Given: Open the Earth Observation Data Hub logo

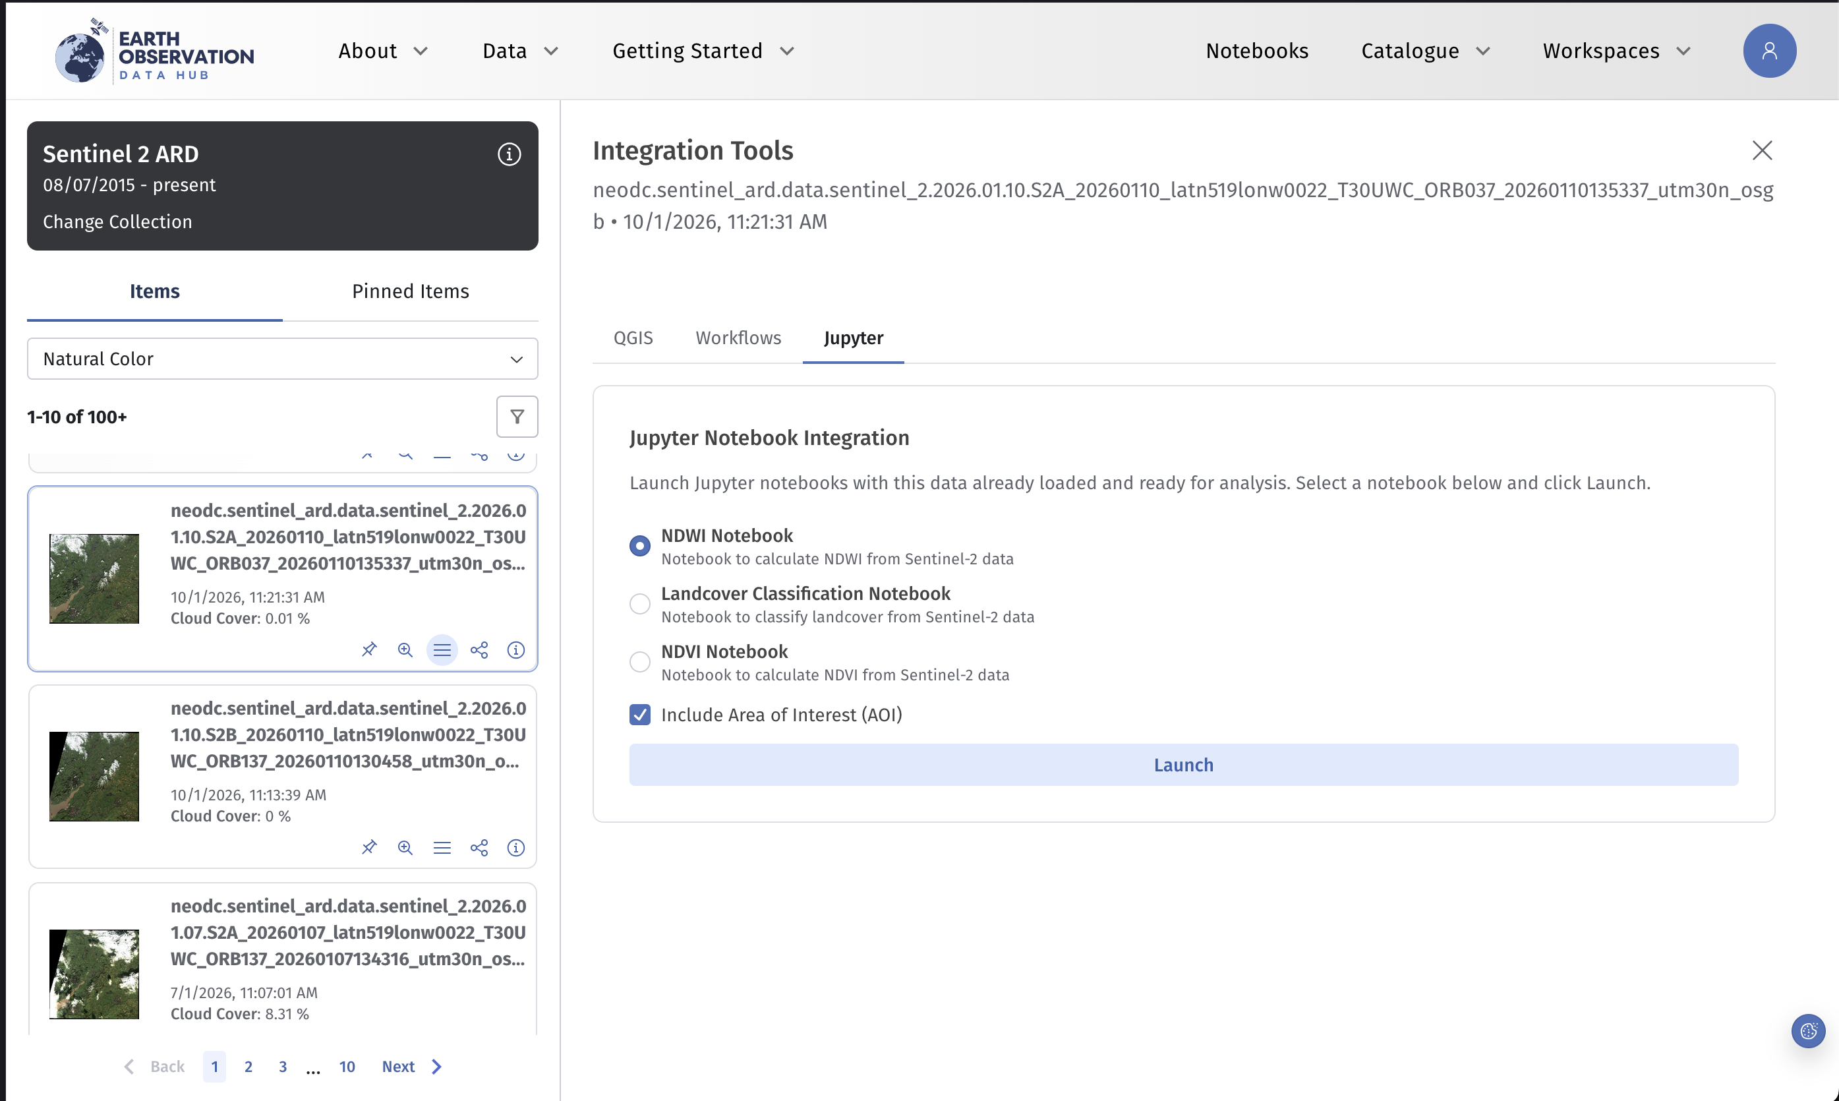Looking at the screenshot, I should [x=154, y=51].
